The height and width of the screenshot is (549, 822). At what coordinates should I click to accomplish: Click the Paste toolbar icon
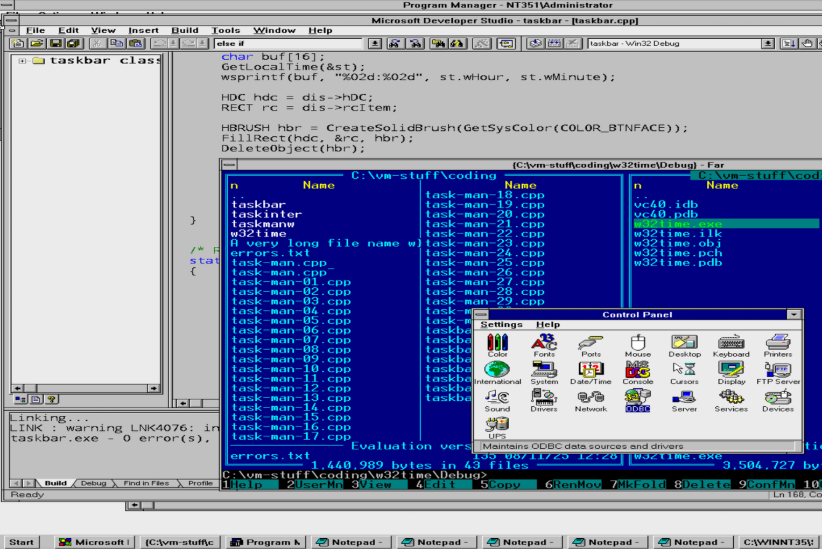click(135, 44)
